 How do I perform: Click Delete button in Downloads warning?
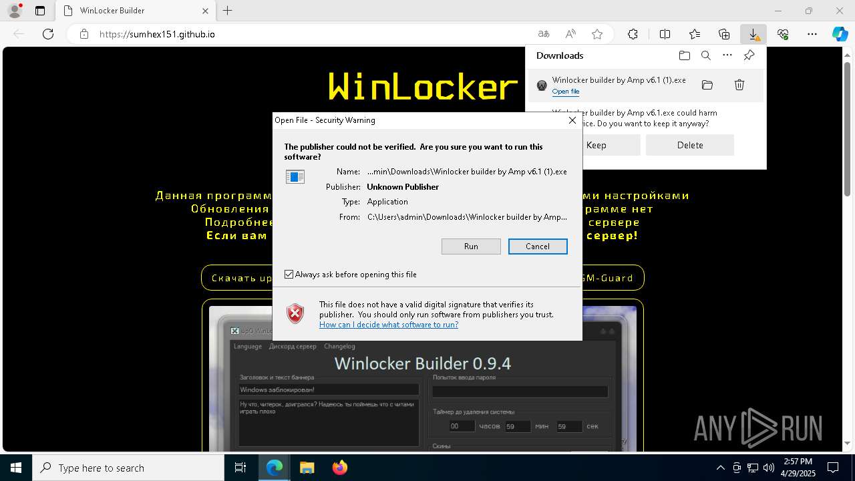[690, 145]
